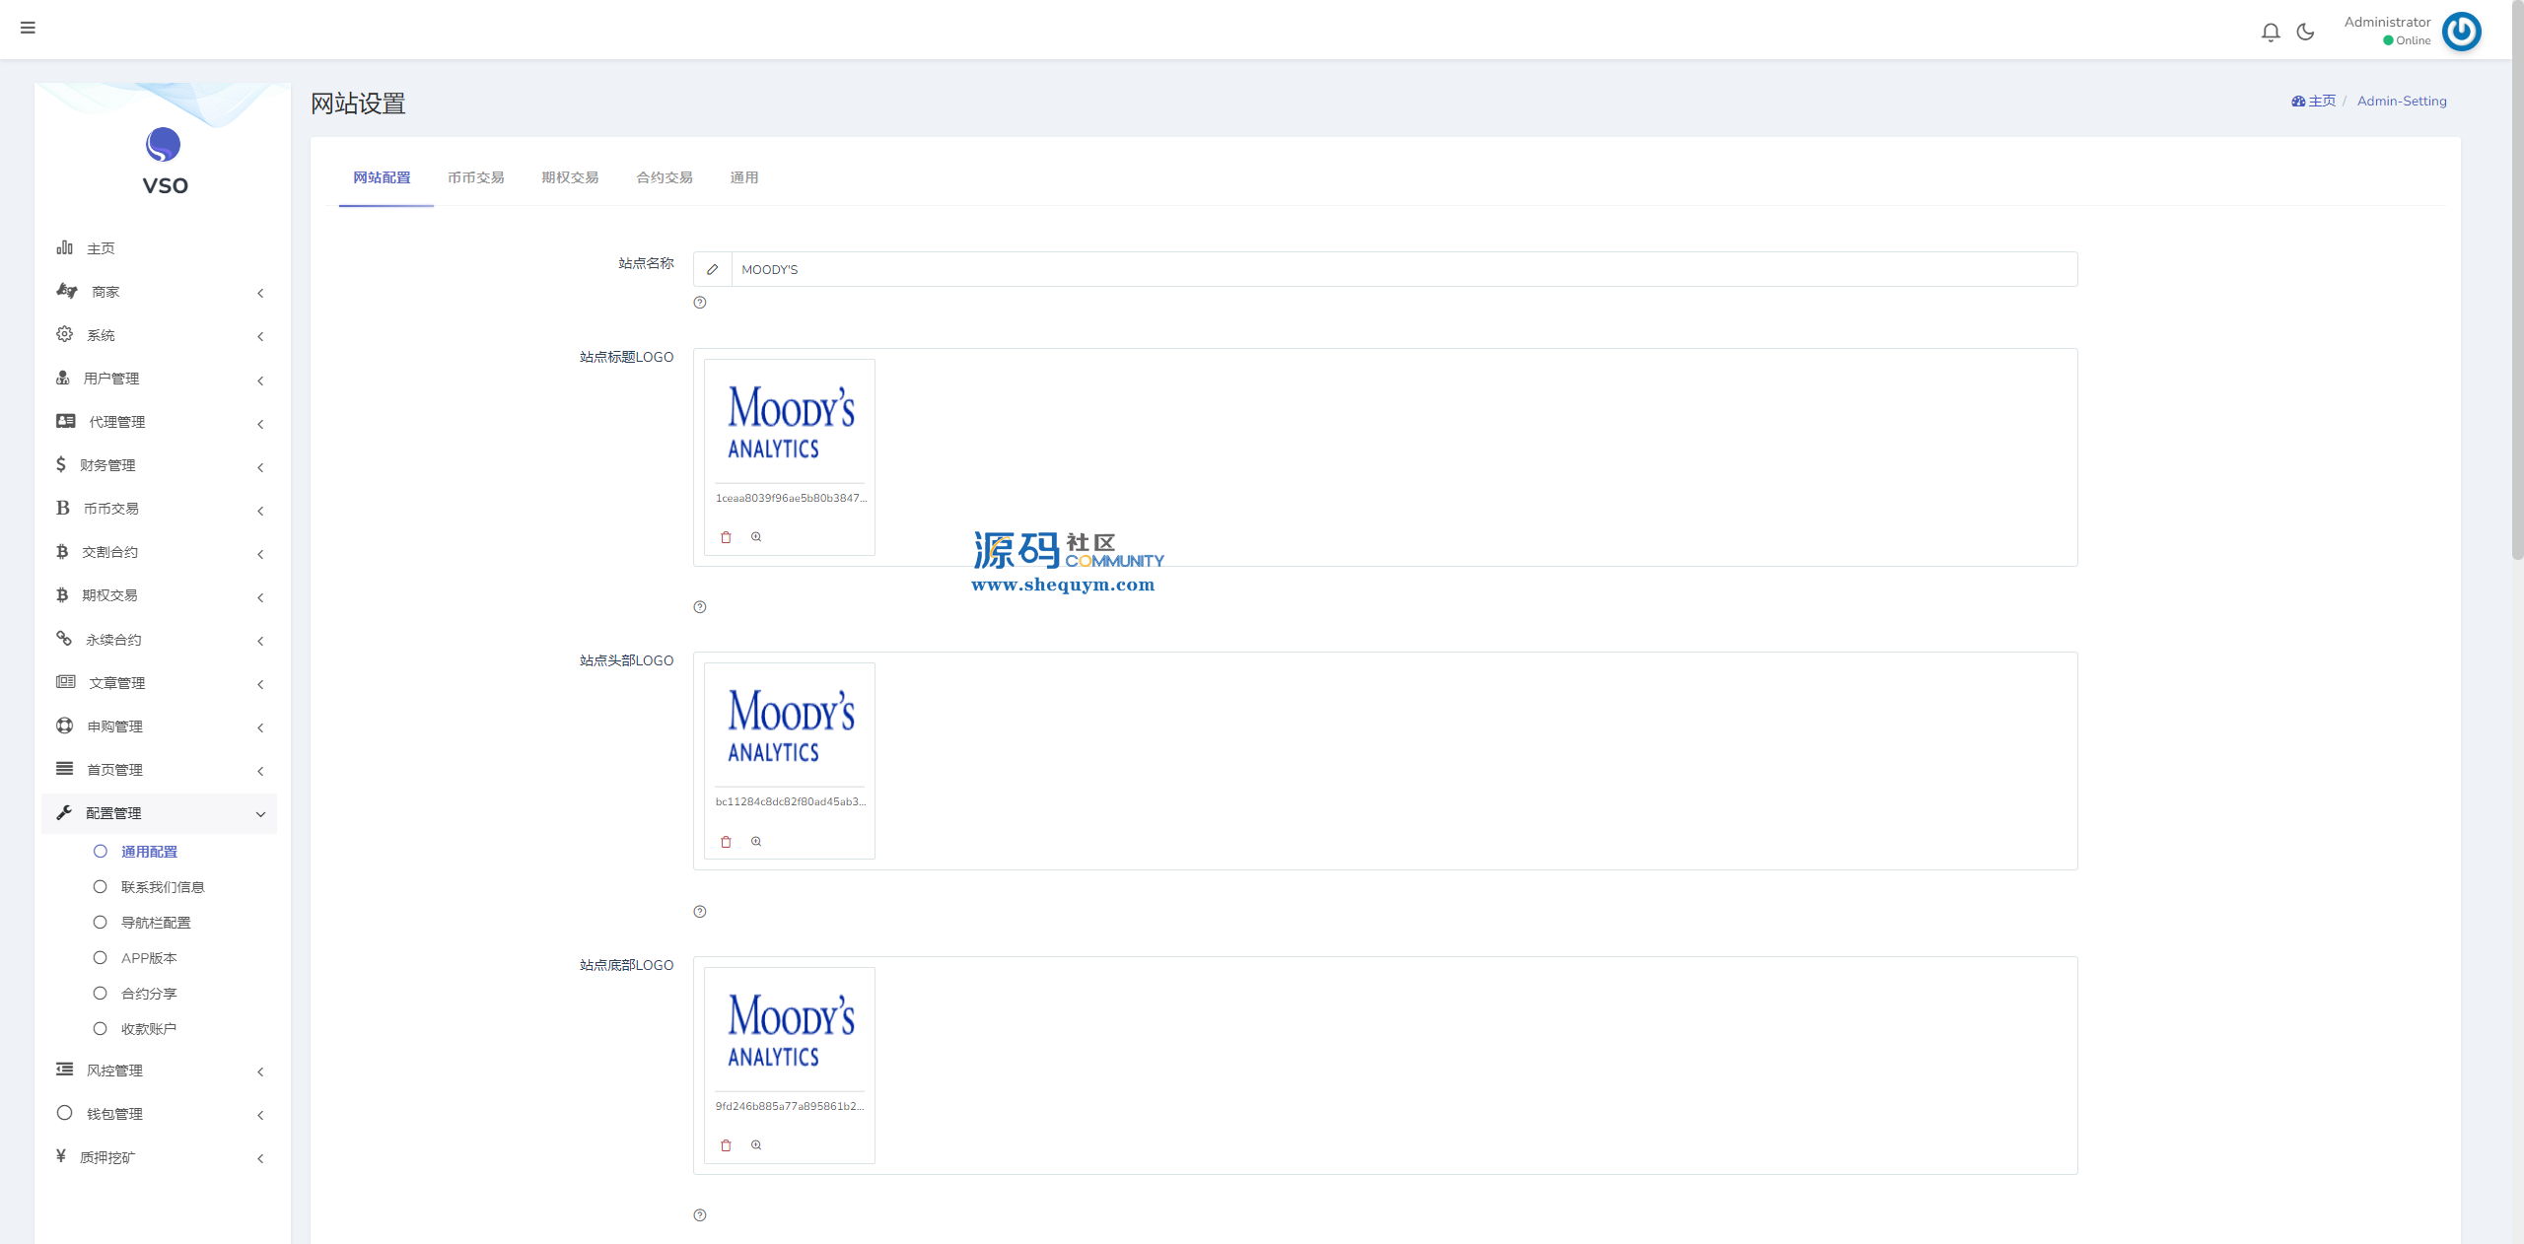Expand the 币币交易 sidebar chevron

click(x=260, y=511)
